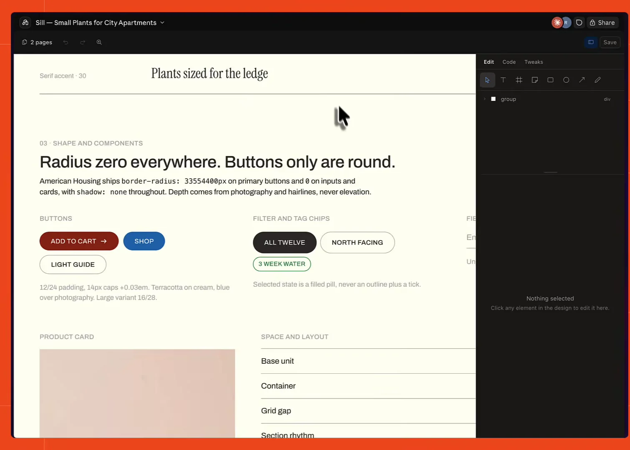Toggle the side panel layout button
This screenshot has height=450, width=630.
(591, 42)
